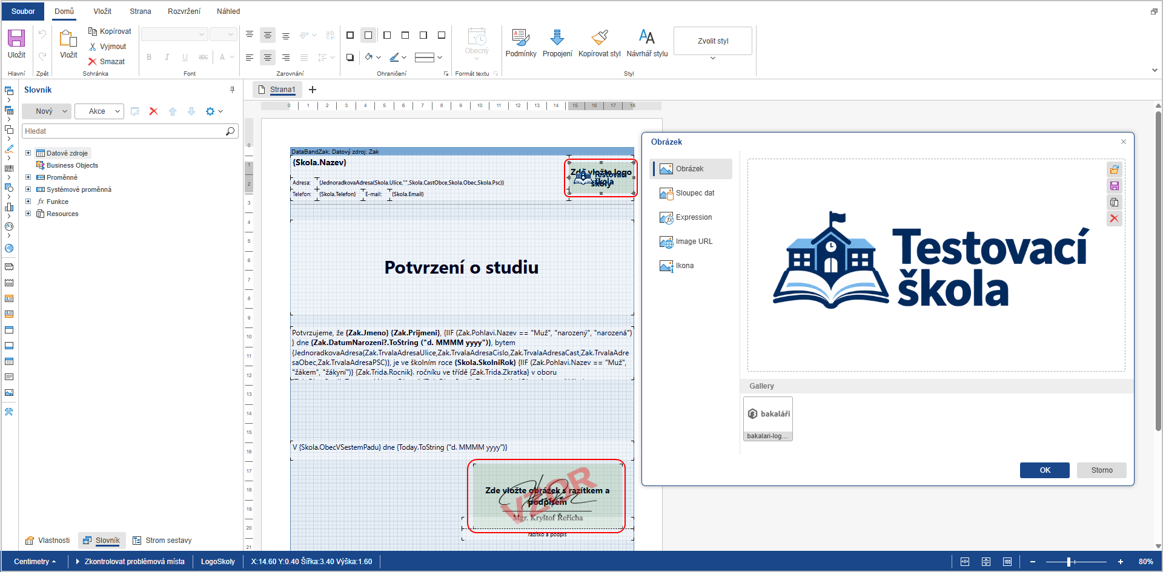Screen dimensions: 1163x572
Task: Open the Nový dropdown in Slovník
Action: point(47,111)
